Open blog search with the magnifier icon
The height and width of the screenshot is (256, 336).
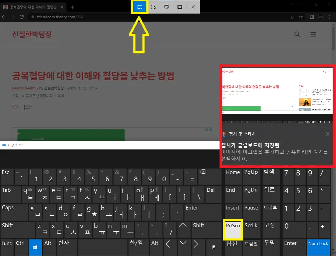297,34
